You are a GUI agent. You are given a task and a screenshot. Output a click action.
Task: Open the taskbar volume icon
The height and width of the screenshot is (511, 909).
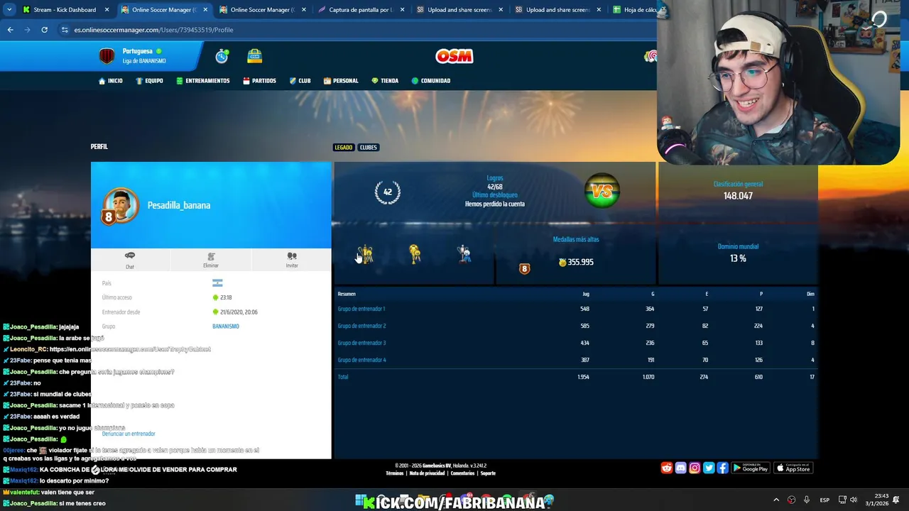point(854,500)
